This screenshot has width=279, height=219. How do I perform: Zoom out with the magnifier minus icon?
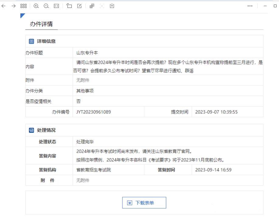click(46, 6)
